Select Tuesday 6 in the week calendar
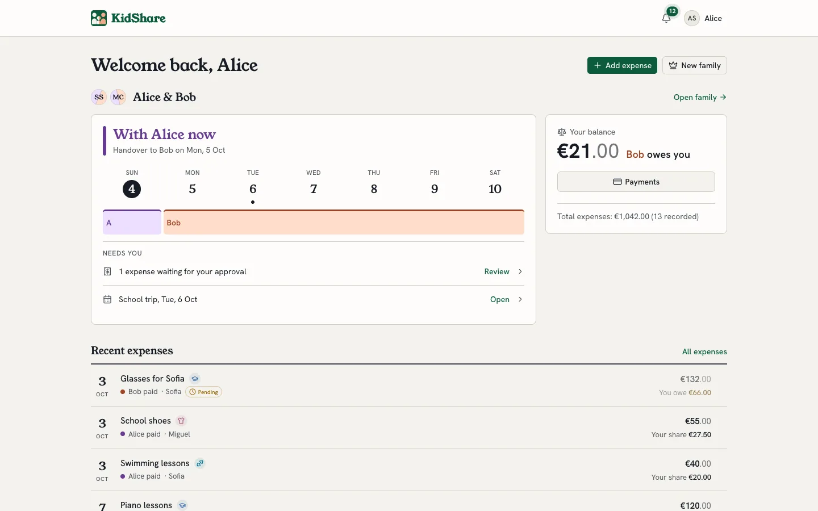This screenshot has width=818, height=511. pos(253,189)
